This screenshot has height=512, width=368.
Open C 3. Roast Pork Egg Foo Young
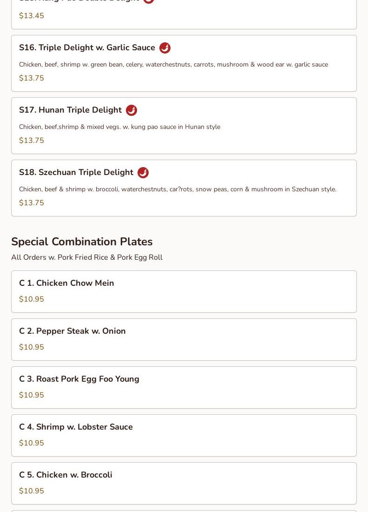pyautogui.click(x=79, y=379)
